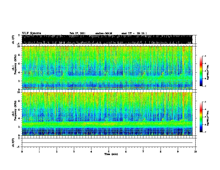This screenshot has height=170, width=220.
Task: Click the ch.1 frequency tick label "6"
Action: point(19,64)
